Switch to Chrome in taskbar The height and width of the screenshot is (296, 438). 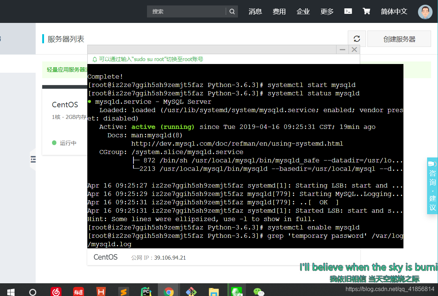coord(168,292)
